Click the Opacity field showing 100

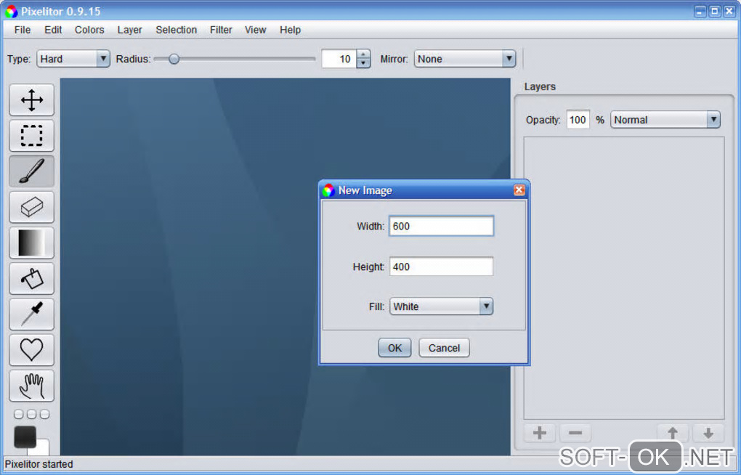(578, 120)
